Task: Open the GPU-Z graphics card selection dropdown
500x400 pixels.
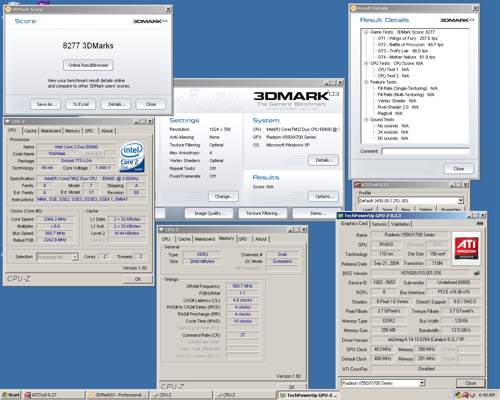Action: tap(422, 383)
